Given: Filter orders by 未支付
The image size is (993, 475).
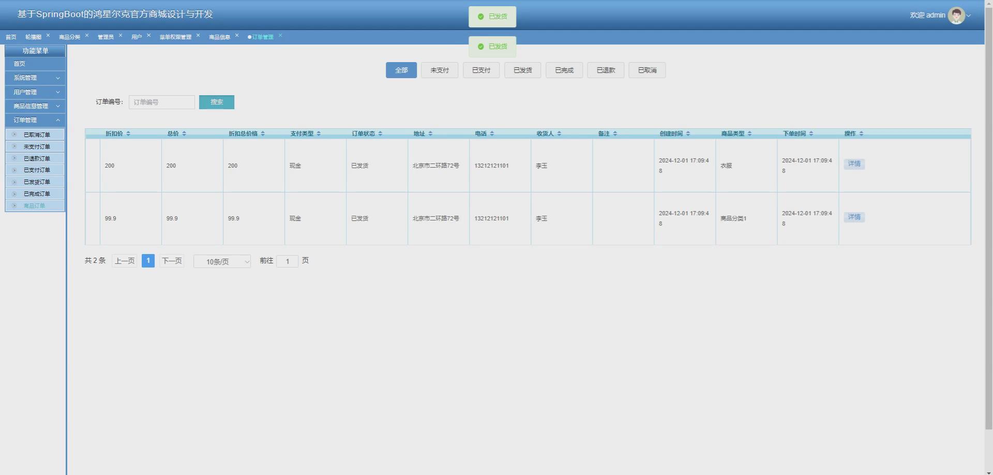Looking at the screenshot, I should tap(440, 70).
